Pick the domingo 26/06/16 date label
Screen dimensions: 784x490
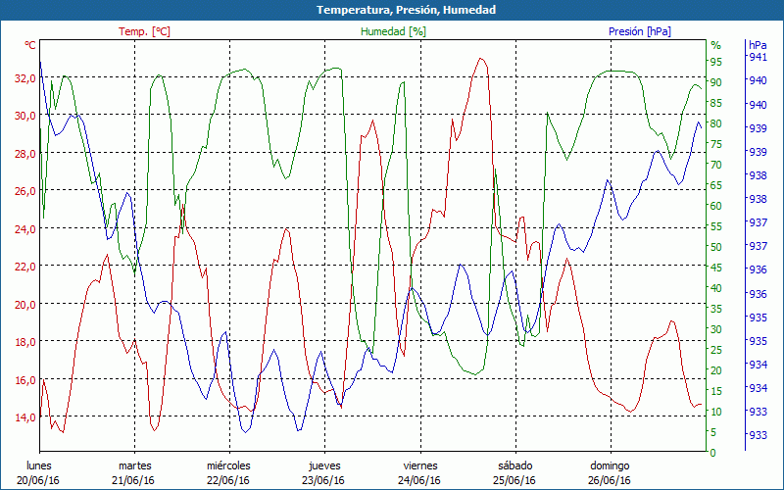click(x=610, y=472)
